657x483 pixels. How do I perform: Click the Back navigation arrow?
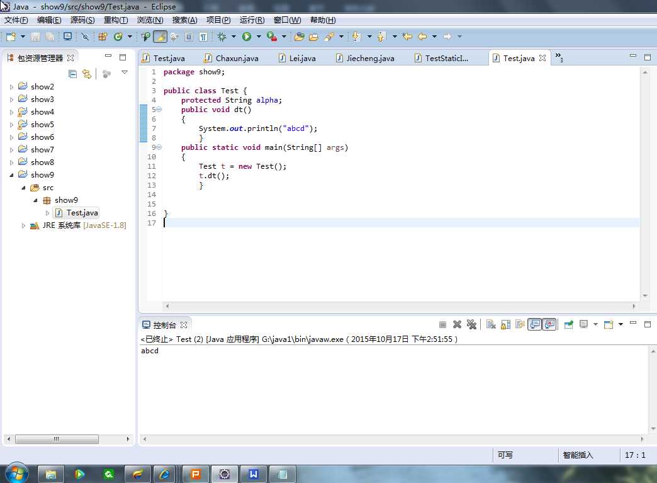422,37
